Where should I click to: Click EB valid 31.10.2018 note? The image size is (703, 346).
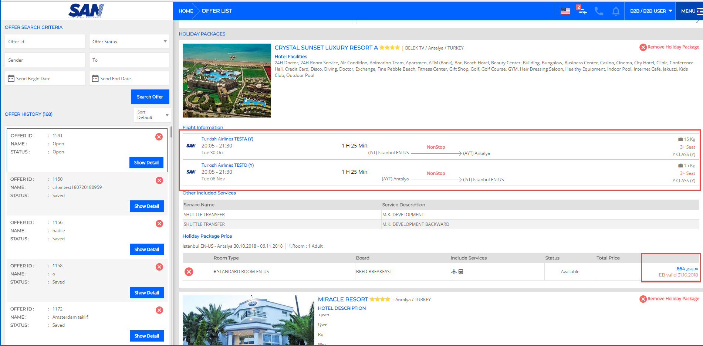(678, 275)
